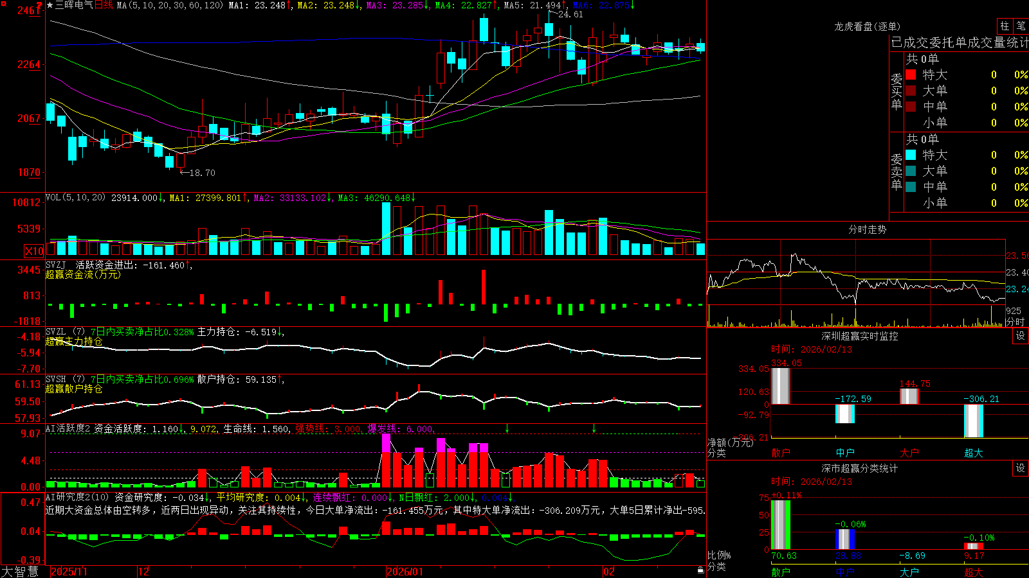Click the 2026/01 date marker on timeline
1029x578 pixels.
click(405, 572)
